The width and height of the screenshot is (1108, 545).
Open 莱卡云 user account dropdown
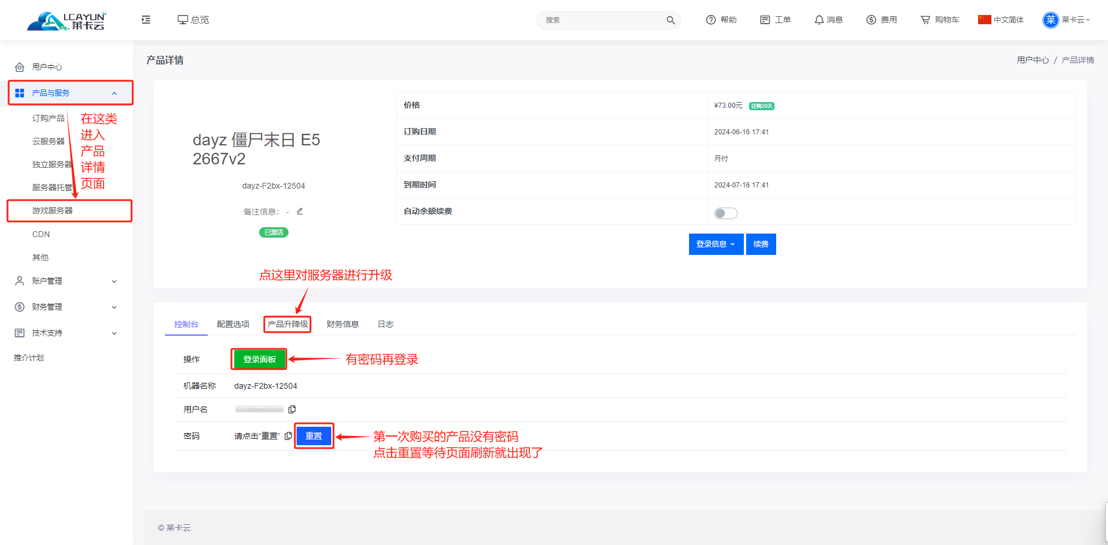(x=1066, y=20)
